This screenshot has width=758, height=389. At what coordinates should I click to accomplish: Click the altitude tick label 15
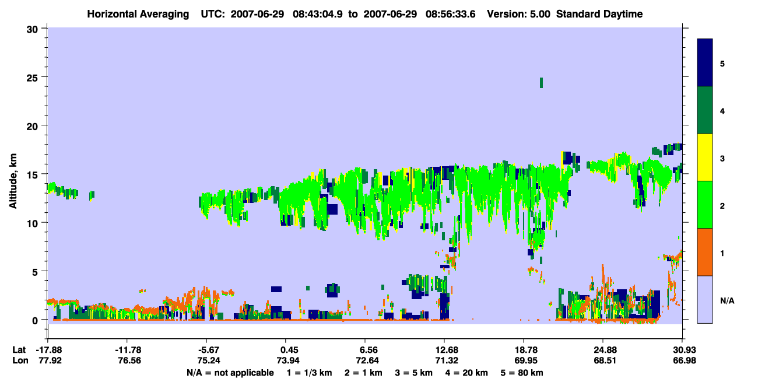33,174
